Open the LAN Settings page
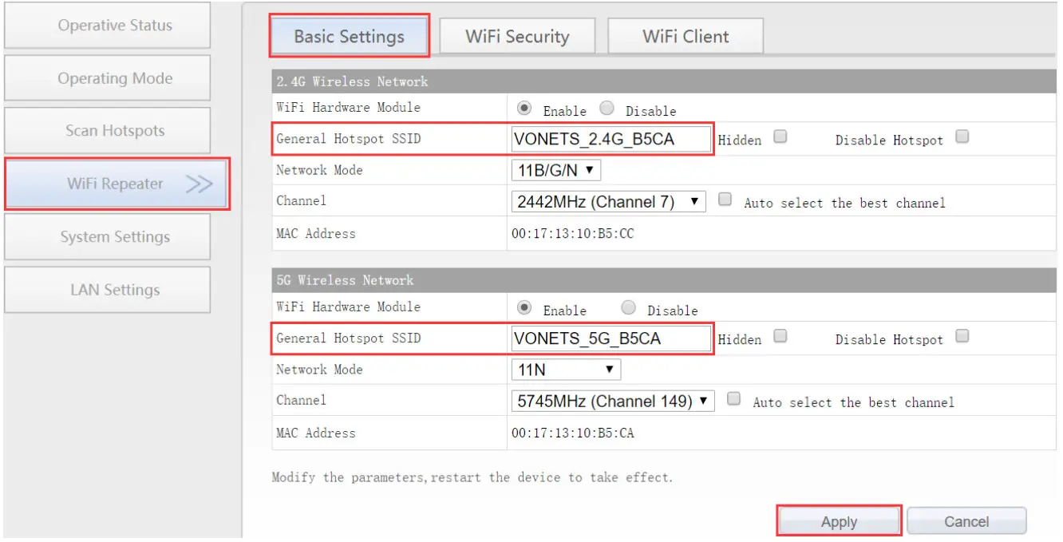This screenshot has width=1063, height=542. pos(108,289)
